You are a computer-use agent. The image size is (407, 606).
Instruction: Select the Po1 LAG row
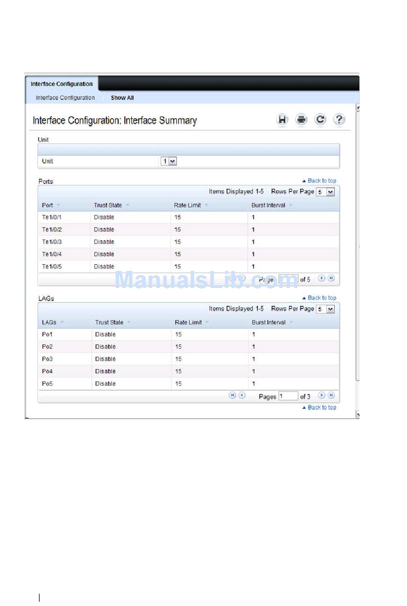pyautogui.click(x=189, y=334)
